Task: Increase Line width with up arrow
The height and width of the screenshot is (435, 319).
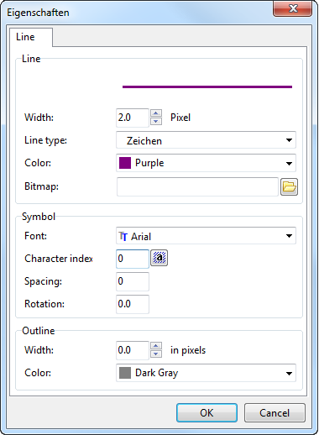Action: pyautogui.click(x=156, y=113)
